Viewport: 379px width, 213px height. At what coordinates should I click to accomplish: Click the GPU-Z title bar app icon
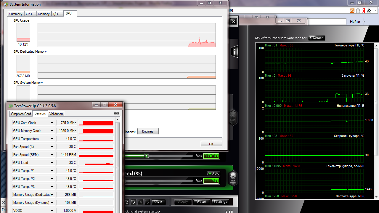[x=11, y=106]
